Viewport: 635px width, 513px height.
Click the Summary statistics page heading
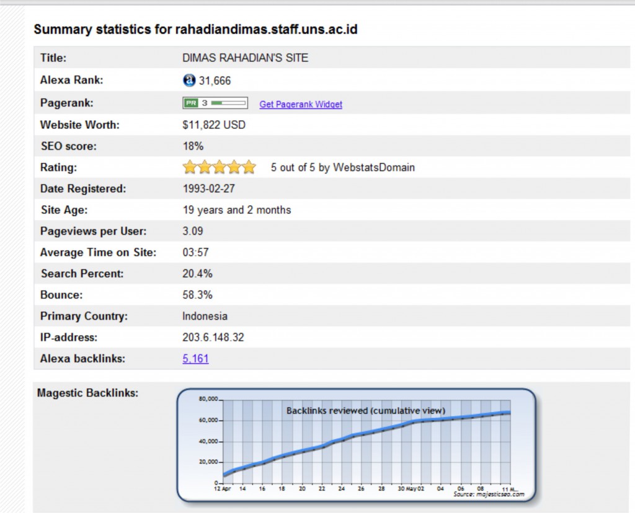tap(195, 29)
